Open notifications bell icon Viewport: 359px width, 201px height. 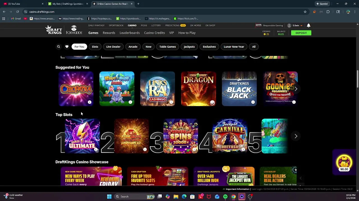(x=309, y=25)
